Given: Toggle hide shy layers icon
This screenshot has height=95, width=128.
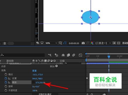Looking at the screenshot, I should (x=63, y=55).
